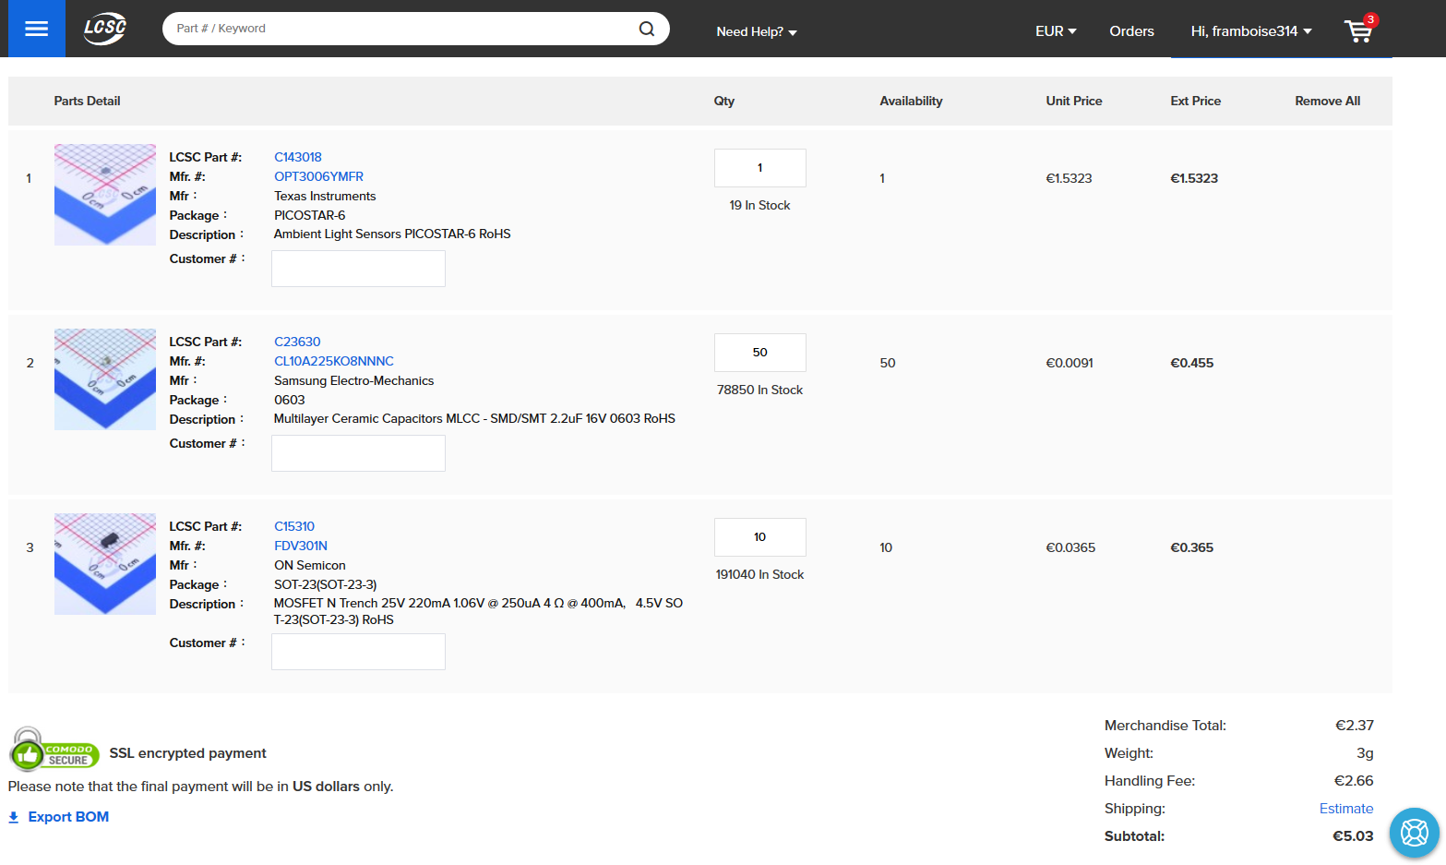Click Customer # field for C143018
This screenshot has height=865, width=1446.
coord(358,269)
